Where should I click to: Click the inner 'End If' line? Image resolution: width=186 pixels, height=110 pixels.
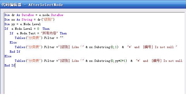(15, 52)
